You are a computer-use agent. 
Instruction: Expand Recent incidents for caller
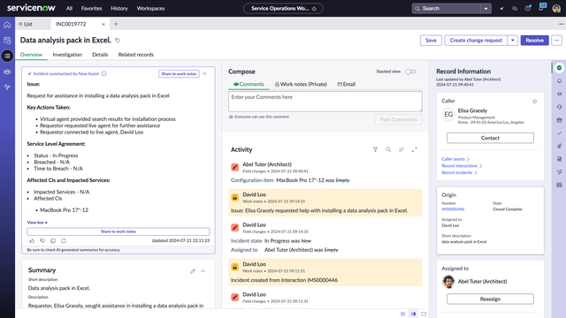pos(459,173)
